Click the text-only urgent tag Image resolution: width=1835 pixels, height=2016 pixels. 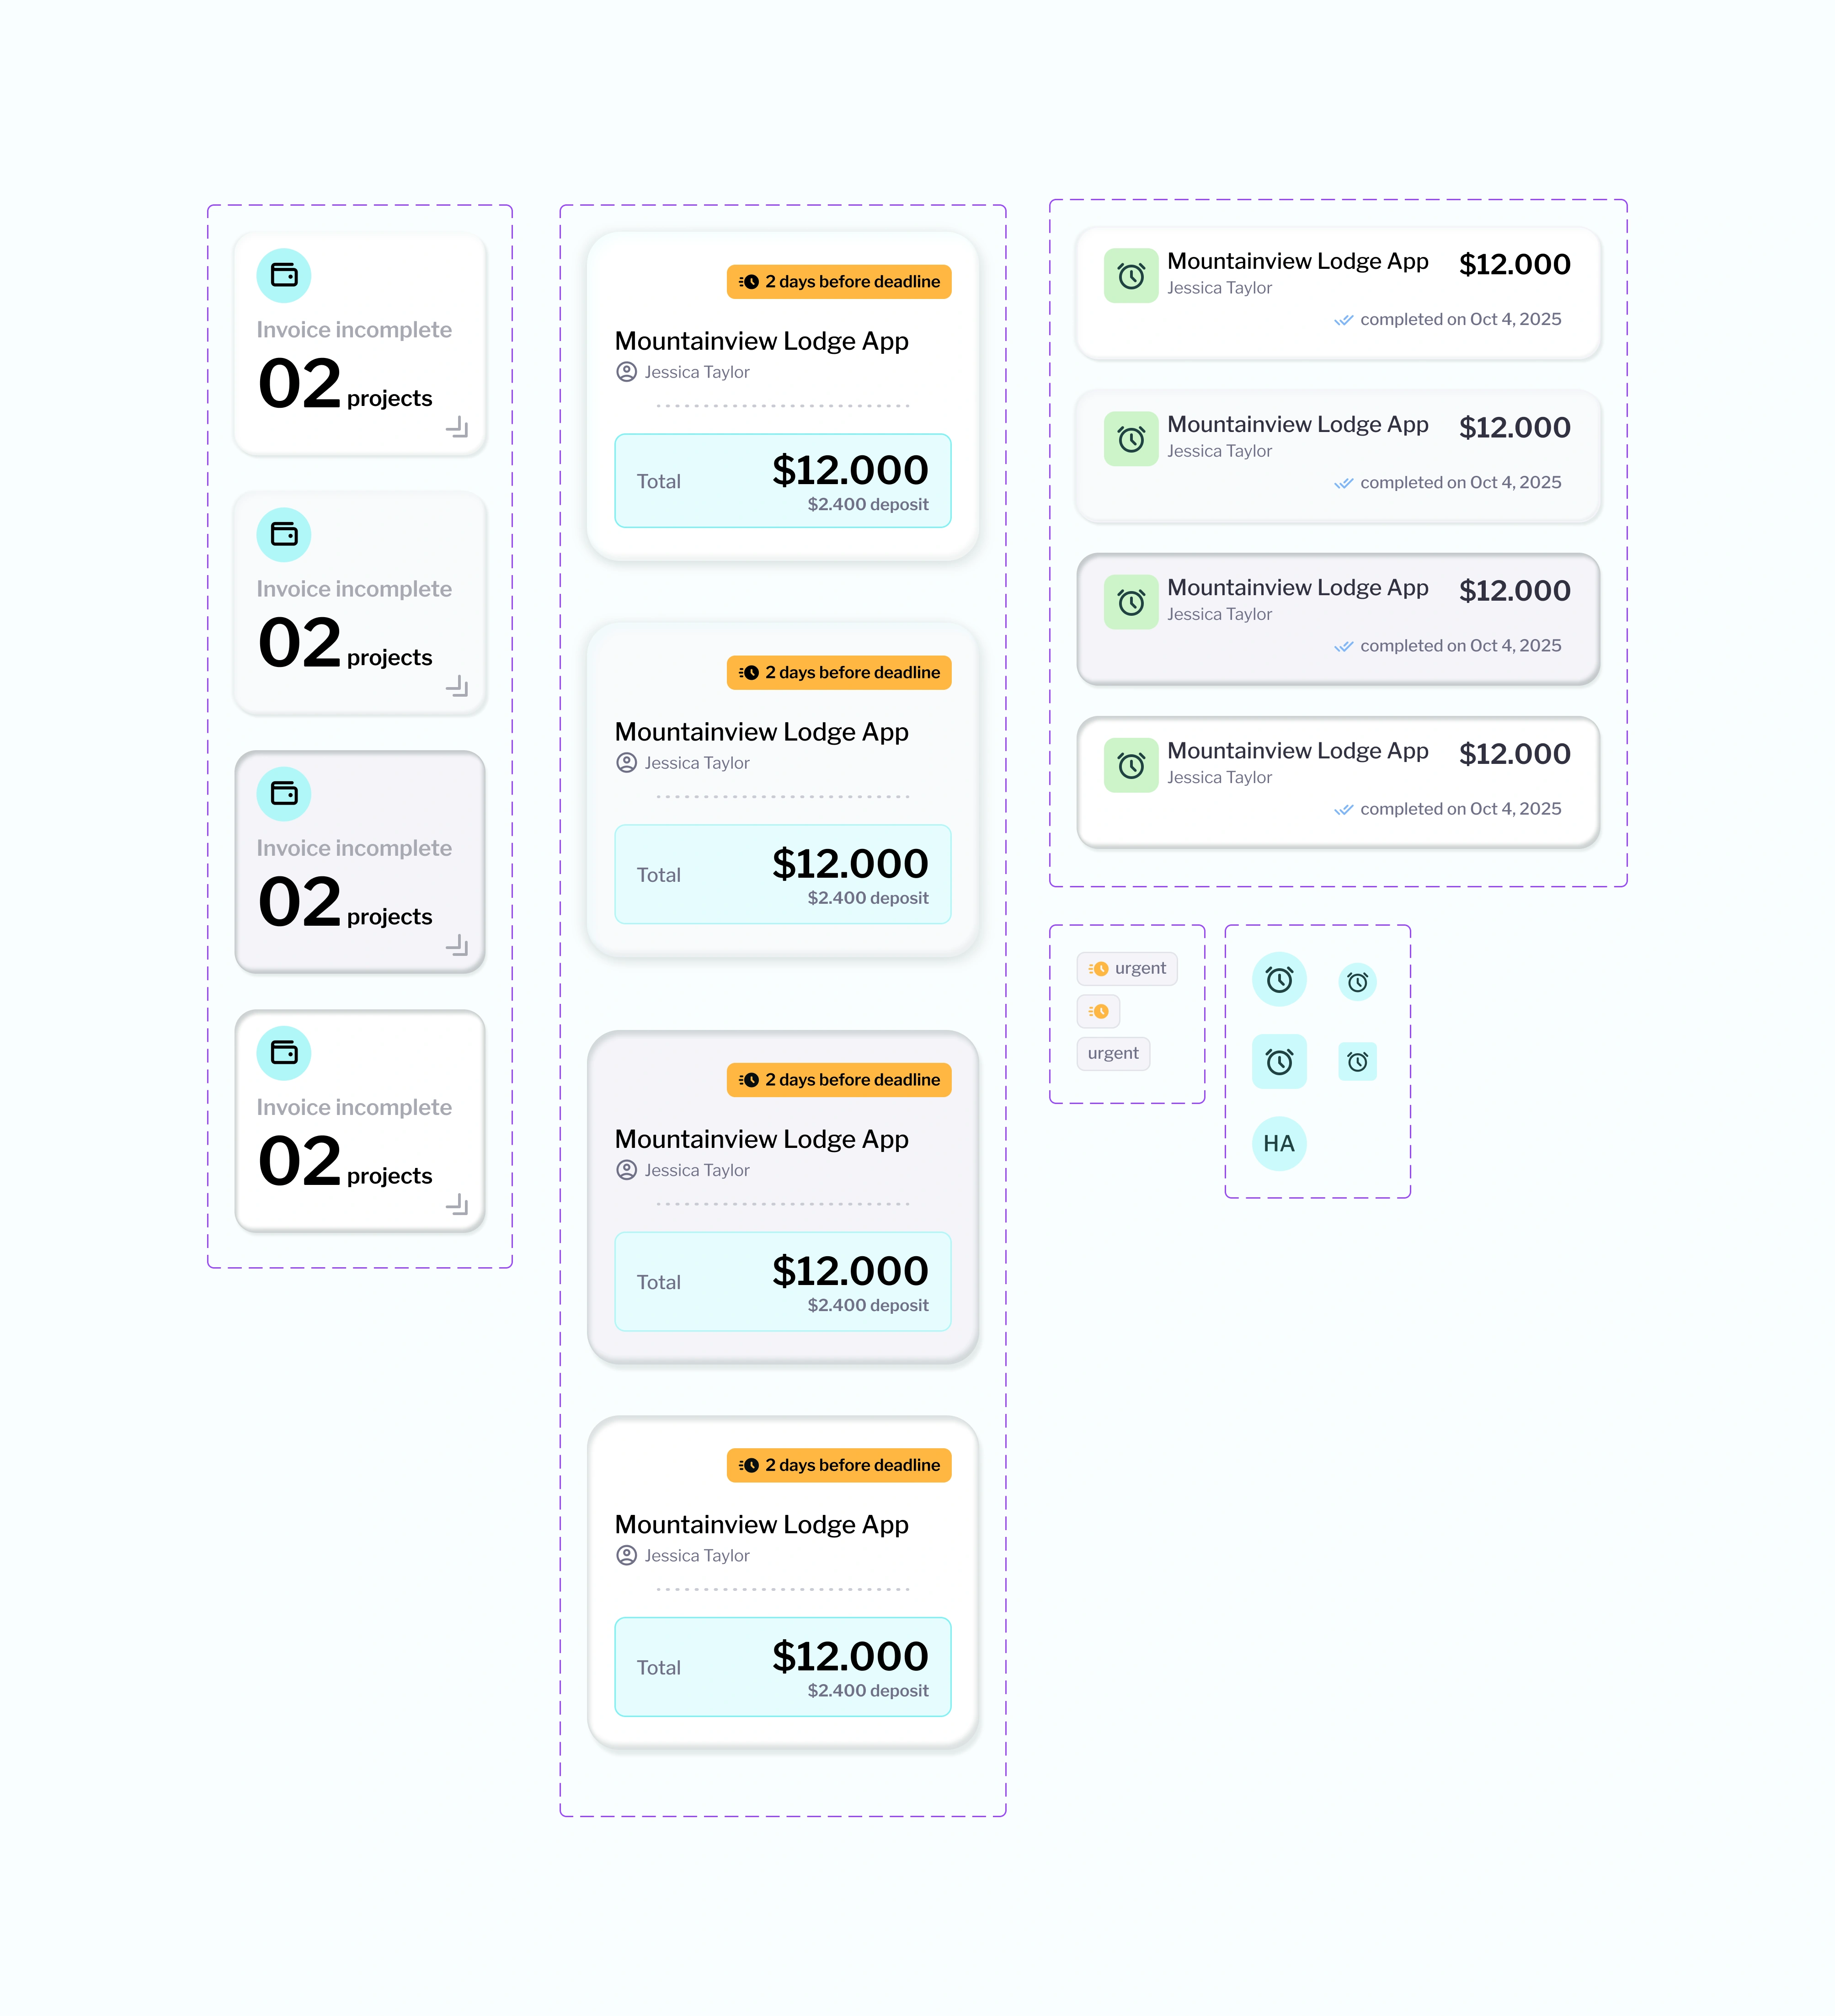pyautogui.click(x=1113, y=1053)
